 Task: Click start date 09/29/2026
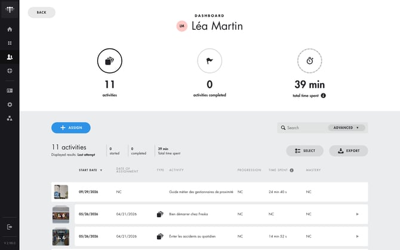[x=88, y=192]
